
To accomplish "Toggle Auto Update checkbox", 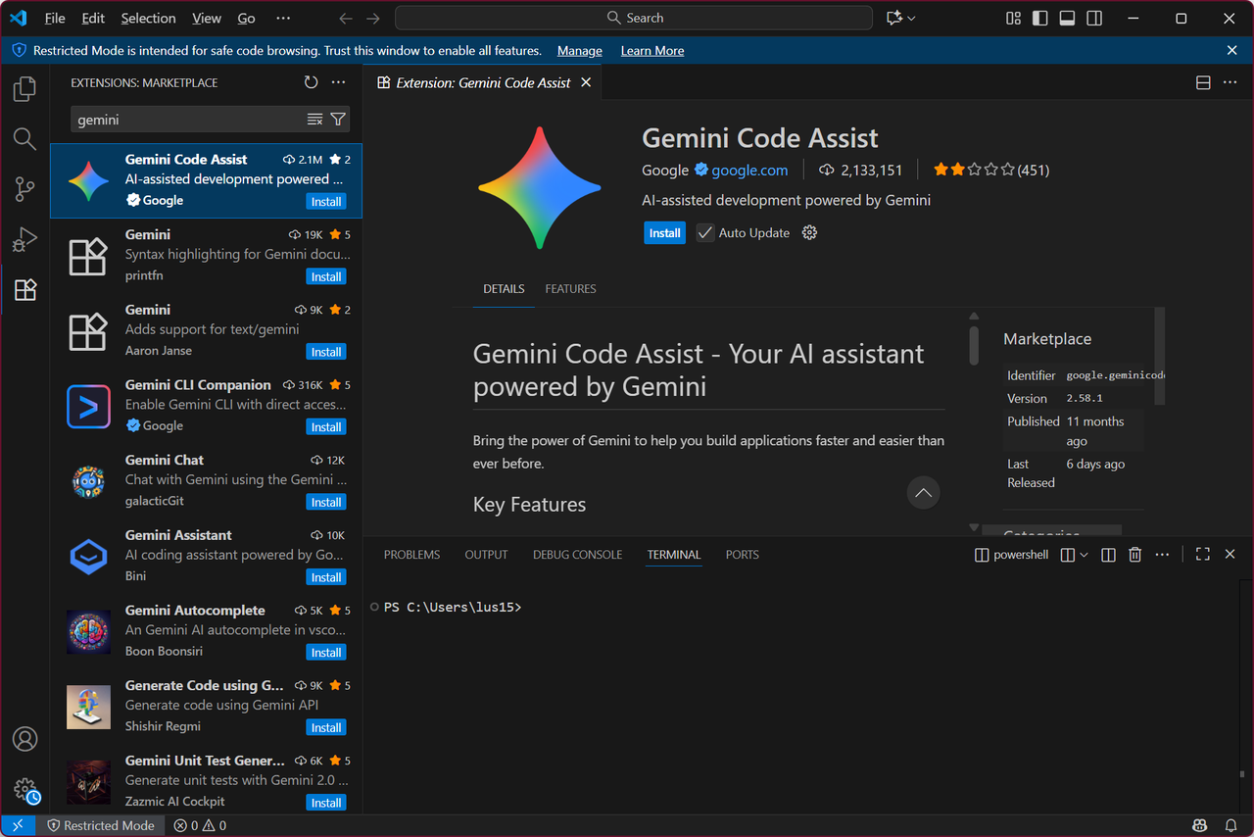I will (x=705, y=233).
